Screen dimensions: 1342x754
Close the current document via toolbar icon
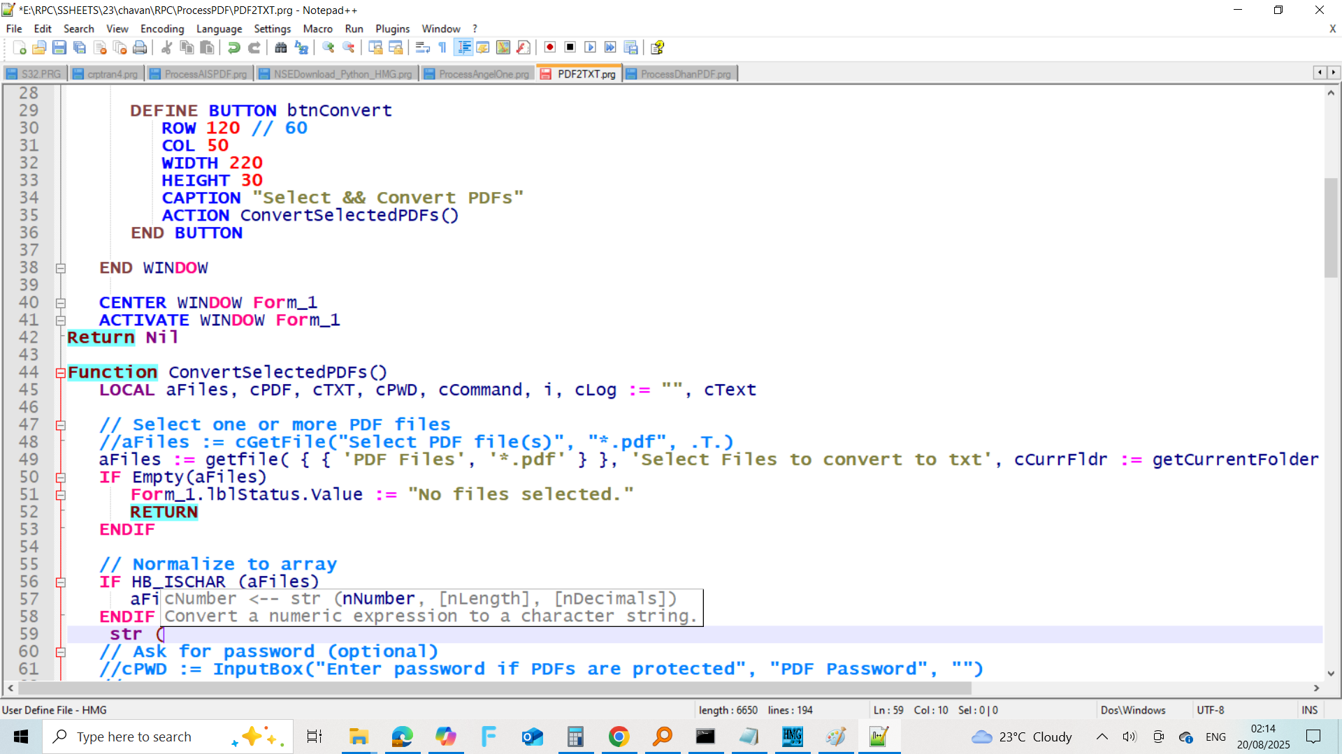(x=100, y=47)
